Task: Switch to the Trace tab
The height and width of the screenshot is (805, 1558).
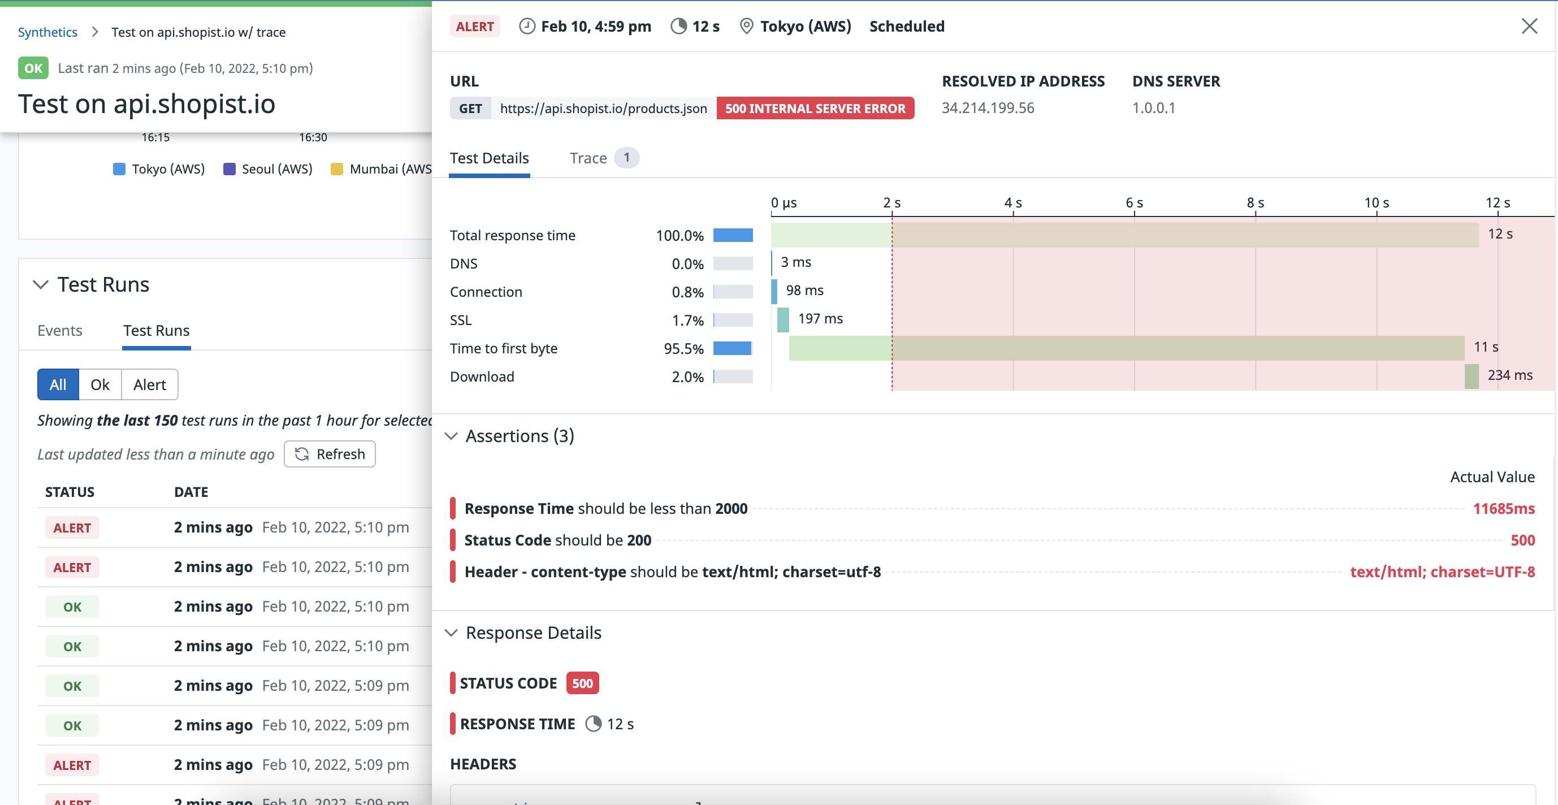Action: pos(588,158)
